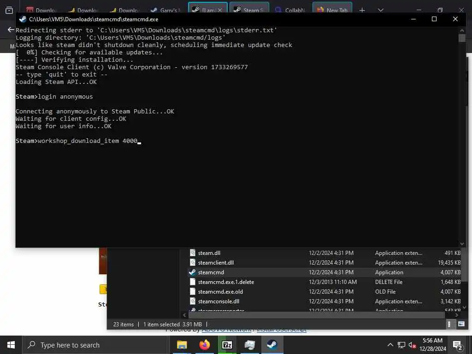Image resolution: width=472 pixels, height=354 pixels.
Task: Click the steamcmd.exe.1.delete file icon
Action: click(x=193, y=282)
